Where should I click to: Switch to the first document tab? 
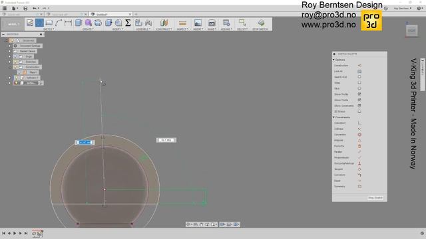[22, 15]
